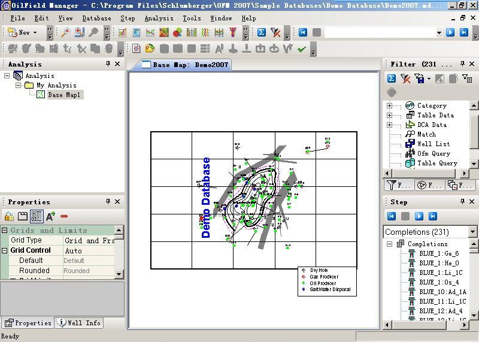Collapse the Completions tree node
This screenshot has width=479, height=342.
pyautogui.click(x=390, y=244)
